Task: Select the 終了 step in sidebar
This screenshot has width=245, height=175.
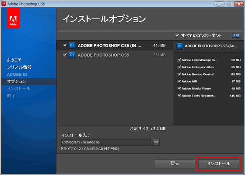Action: (x=11, y=96)
